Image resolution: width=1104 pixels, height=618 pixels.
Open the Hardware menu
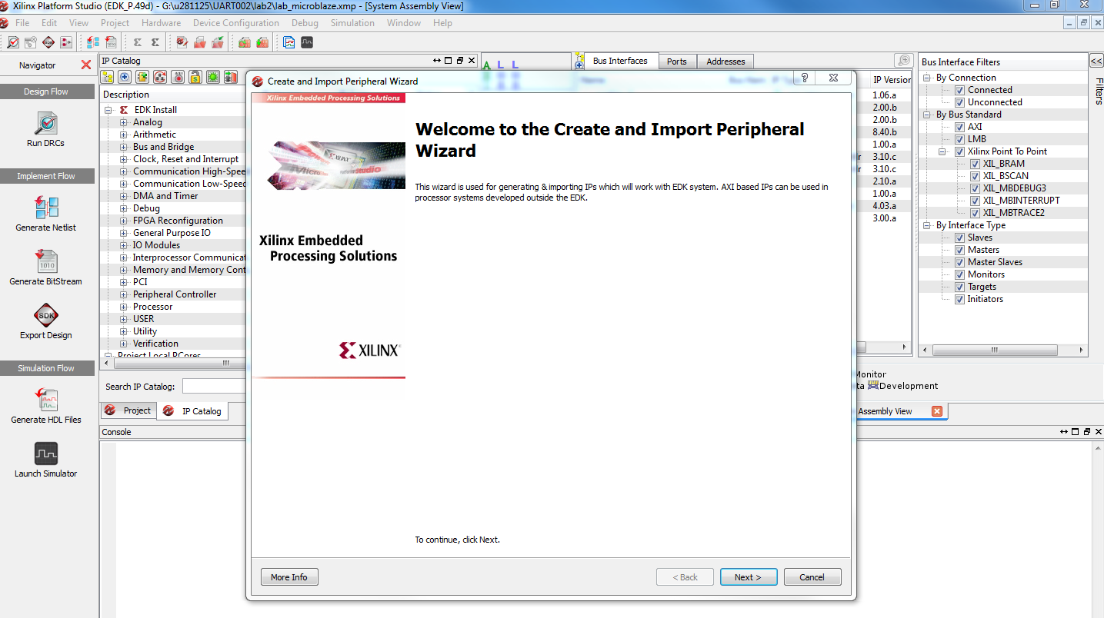[161, 23]
